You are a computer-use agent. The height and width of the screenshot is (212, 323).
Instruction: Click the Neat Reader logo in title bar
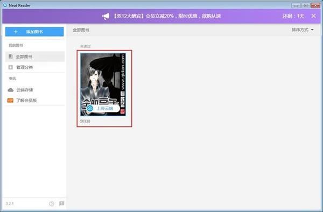(x=5, y=5)
